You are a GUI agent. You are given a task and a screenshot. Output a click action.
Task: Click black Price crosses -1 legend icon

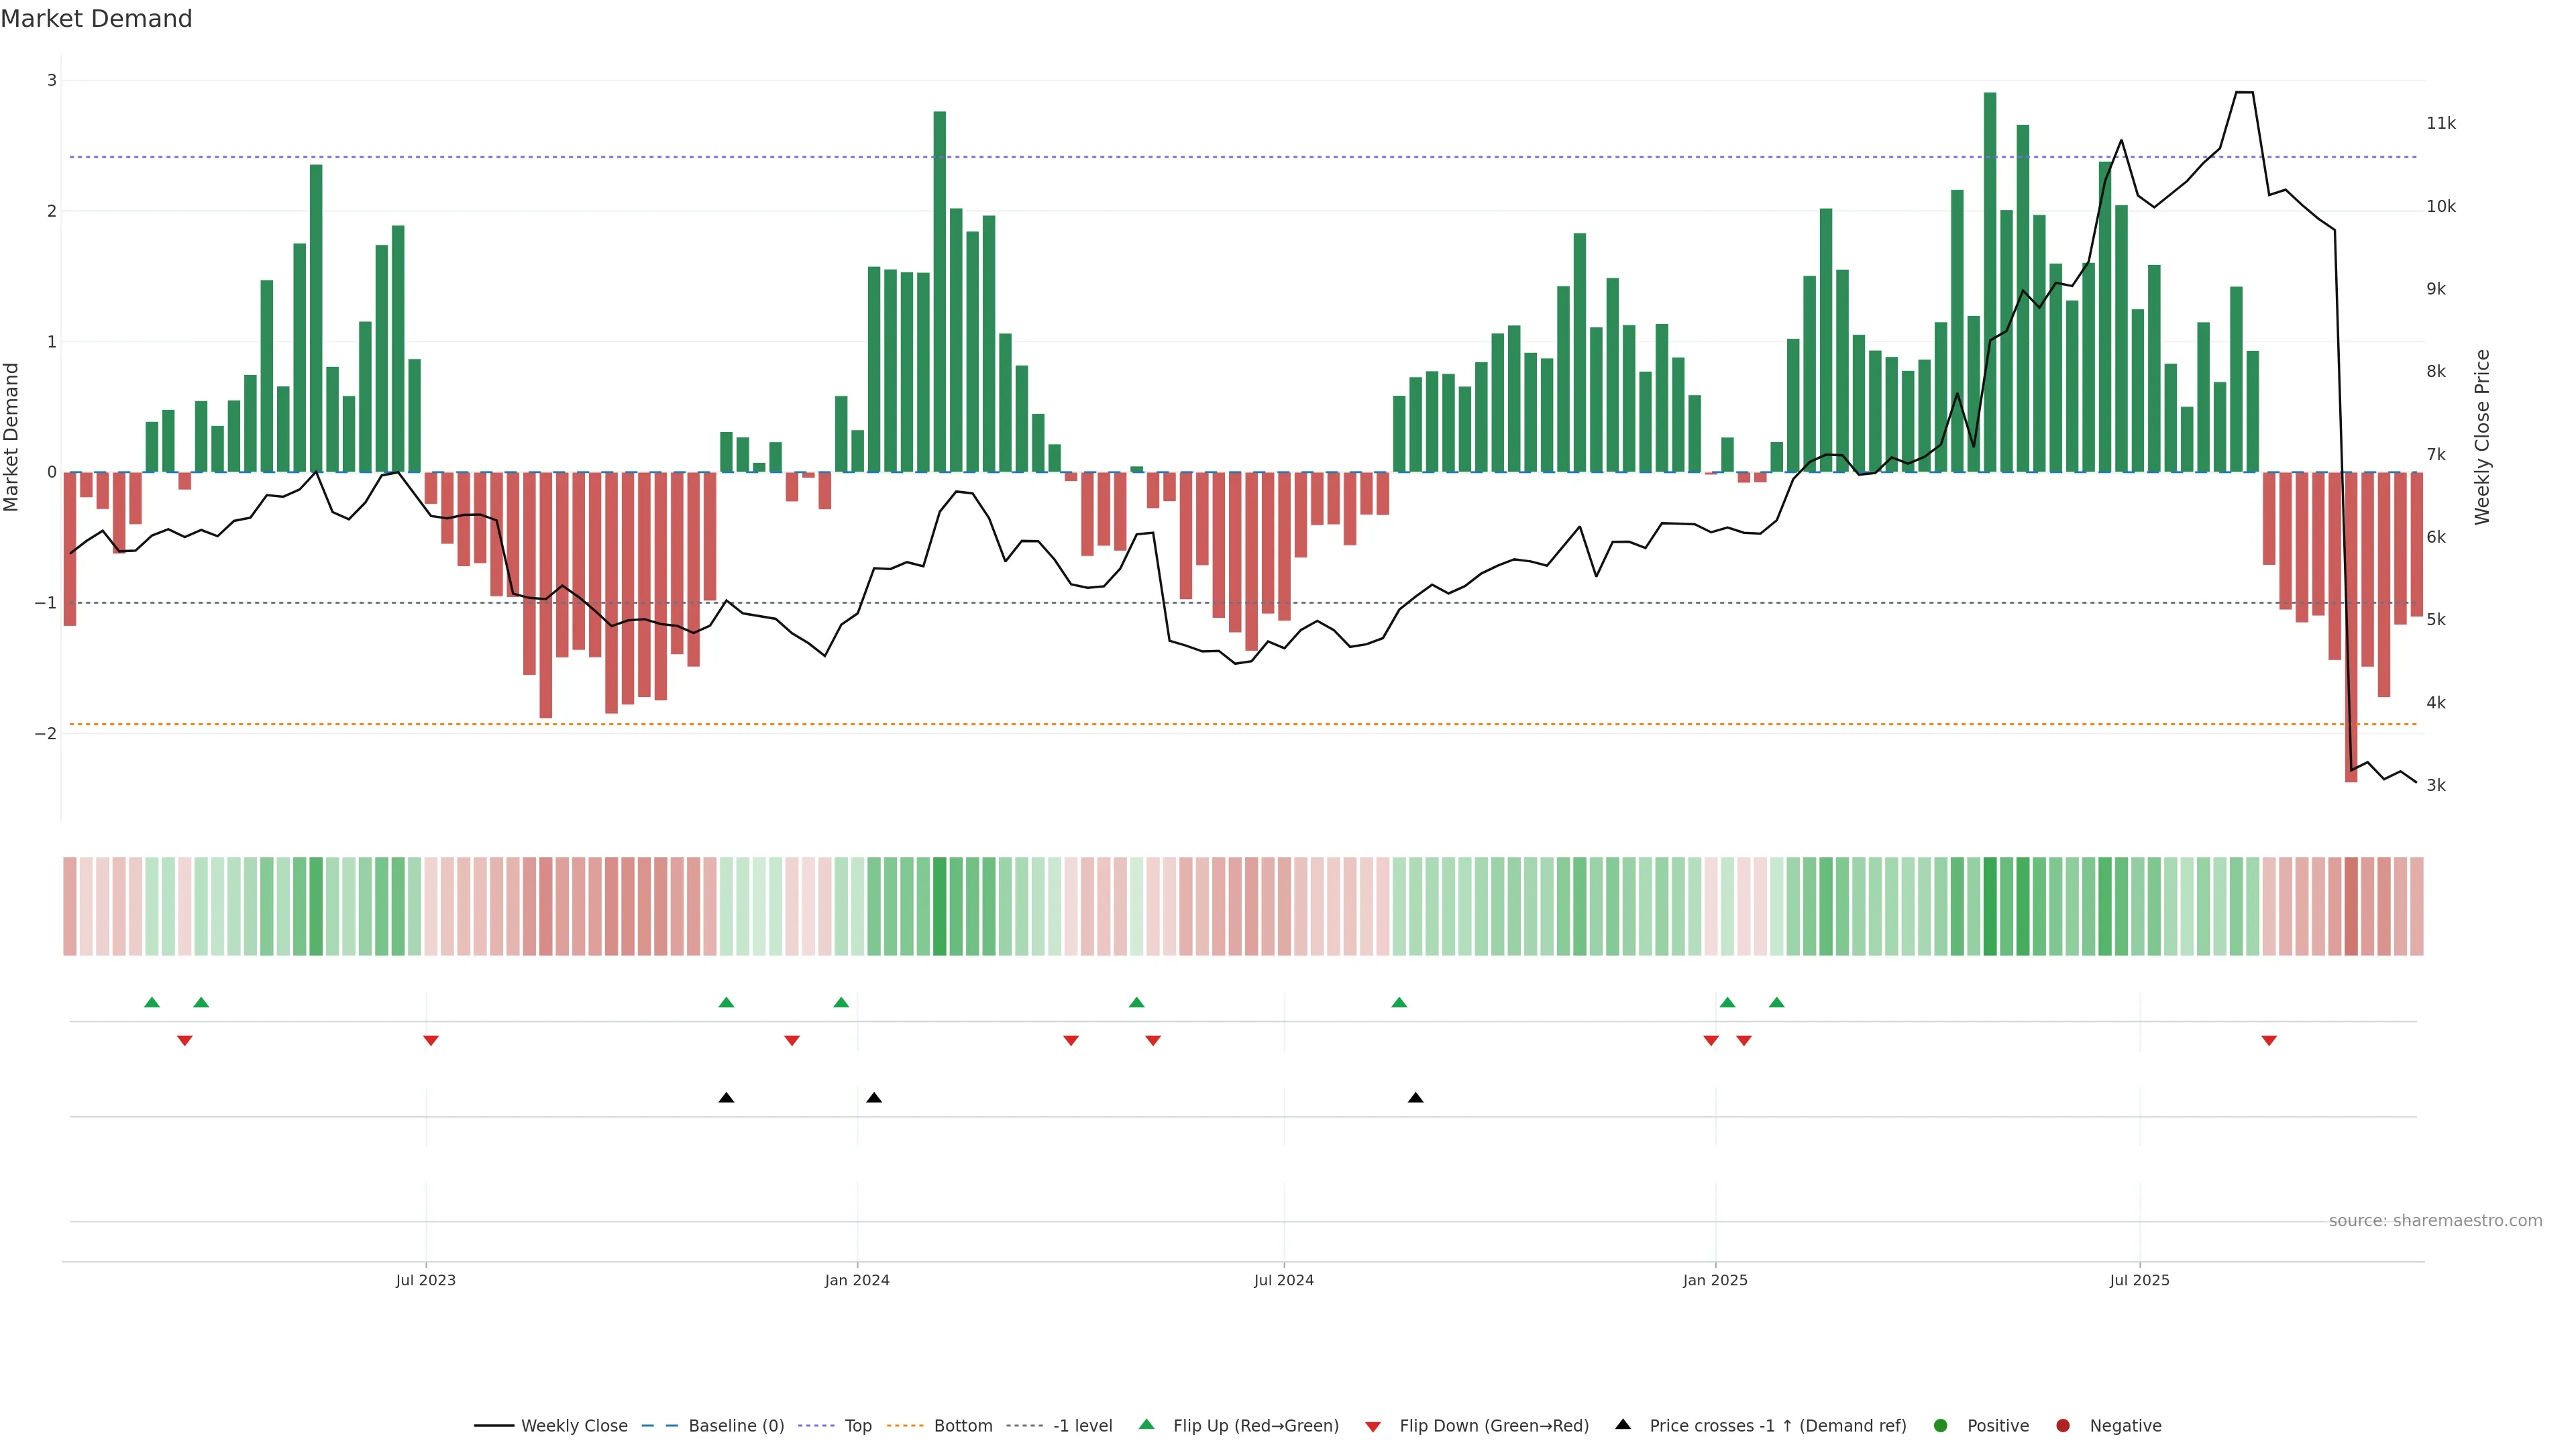[1623, 1425]
